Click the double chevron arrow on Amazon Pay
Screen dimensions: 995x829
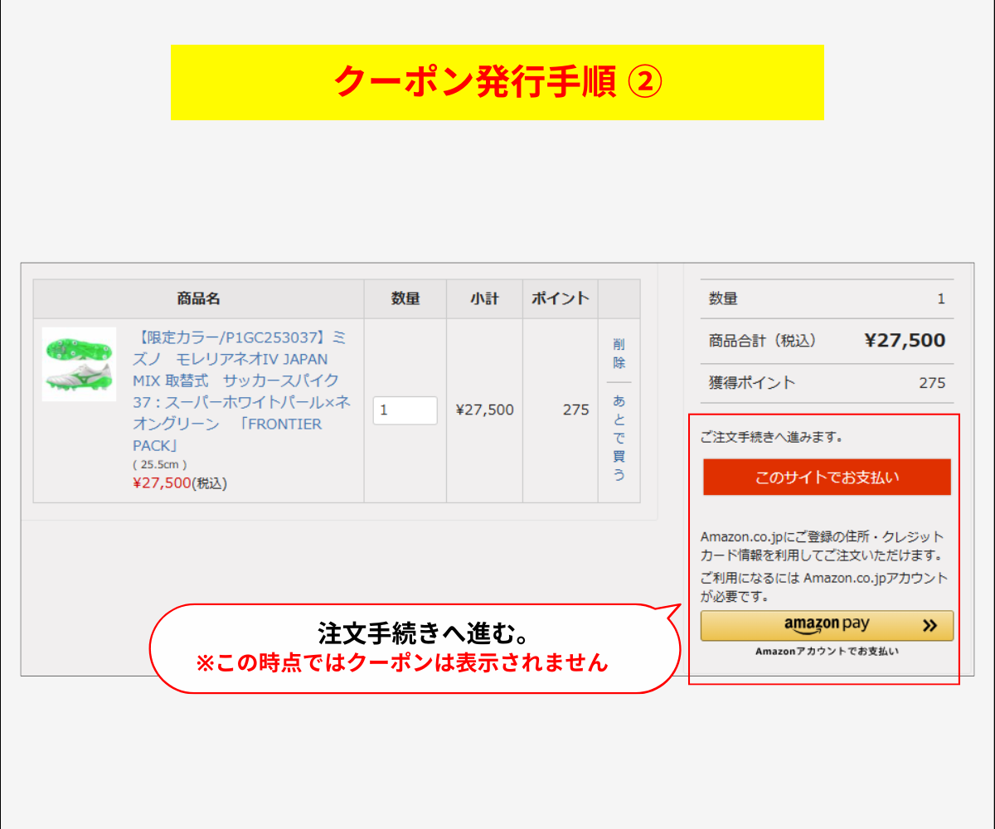click(929, 626)
